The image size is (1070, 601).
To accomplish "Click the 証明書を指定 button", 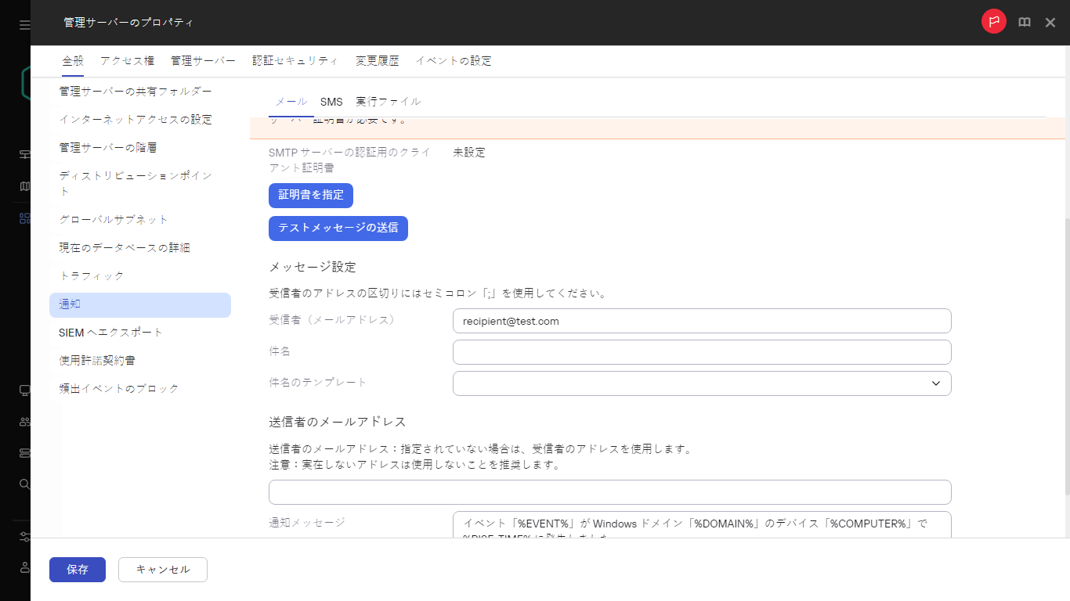I will click(x=310, y=195).
